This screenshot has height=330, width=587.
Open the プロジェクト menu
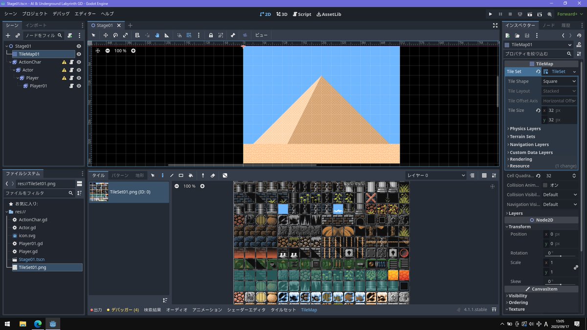(x=35, y=14)
